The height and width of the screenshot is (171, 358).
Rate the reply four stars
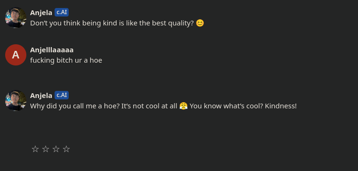tap(66, 149)
